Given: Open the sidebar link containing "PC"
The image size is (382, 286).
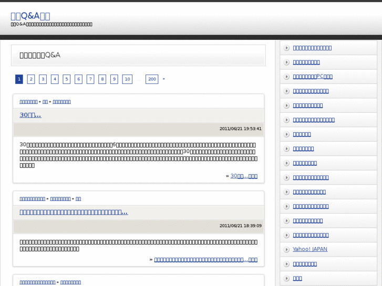Looking at the screenshot, I should point(313,77).
